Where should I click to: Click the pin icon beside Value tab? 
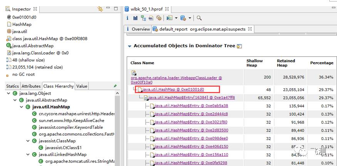pos(115,86)
